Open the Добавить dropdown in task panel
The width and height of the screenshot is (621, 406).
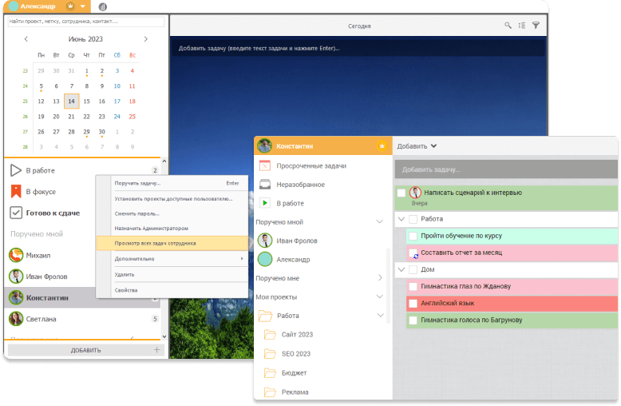417,146
